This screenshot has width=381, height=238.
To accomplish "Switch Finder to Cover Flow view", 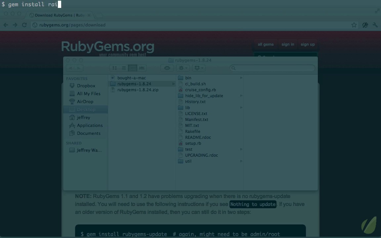I will pos(142,68).
